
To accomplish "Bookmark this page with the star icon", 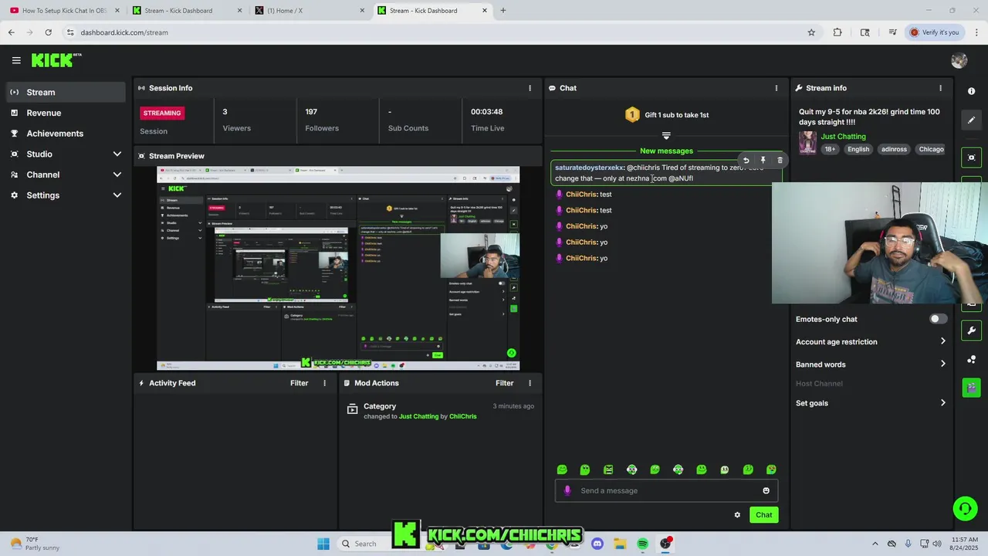I will coord(811,32).
